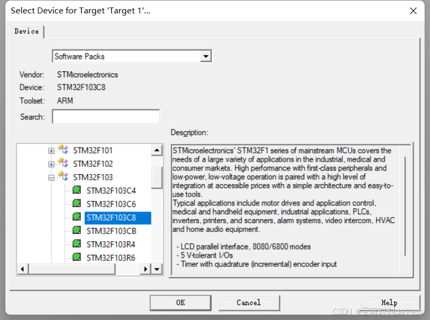Click the device tree vertical scrollbar thumb
The height and width of the screenshot is (320, 430).
157,177
